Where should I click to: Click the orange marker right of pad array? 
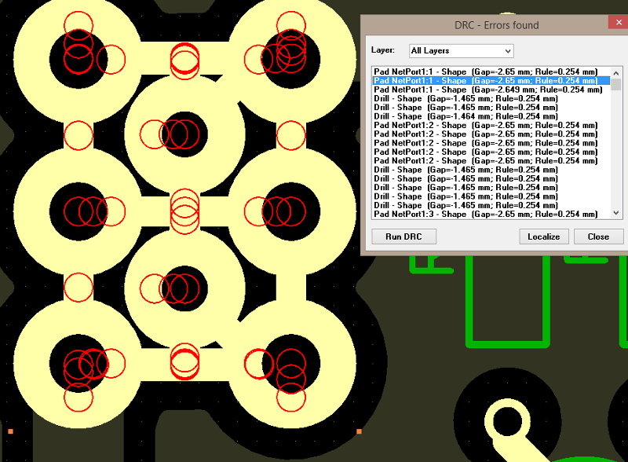[360, 431]
